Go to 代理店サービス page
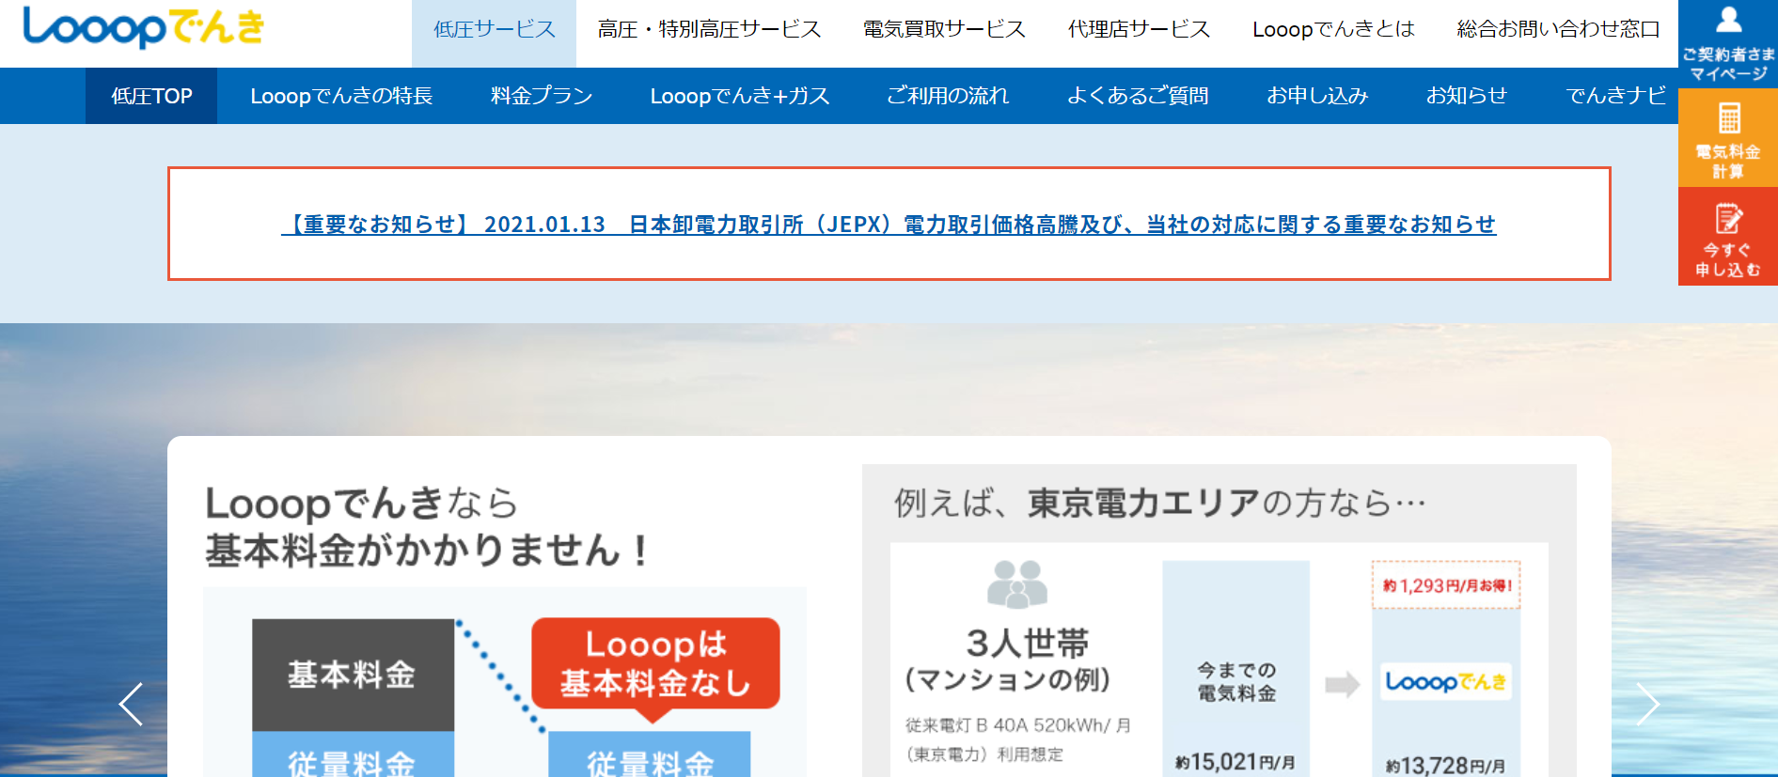Screen dimensions: 1778x777 click(1139, 29)
